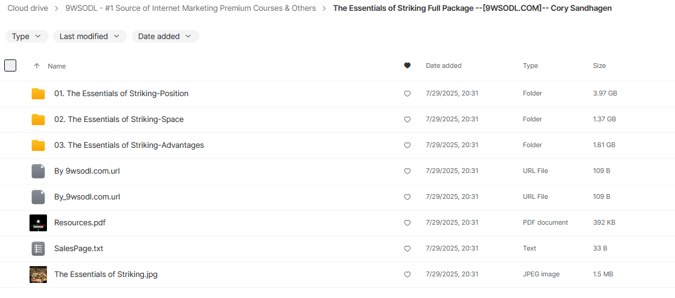Viewport: 675px width, 298px height.
Task: Click the By_9wsodl.com.url file icon
Action: pyautogui.click(x=39, y=197)
